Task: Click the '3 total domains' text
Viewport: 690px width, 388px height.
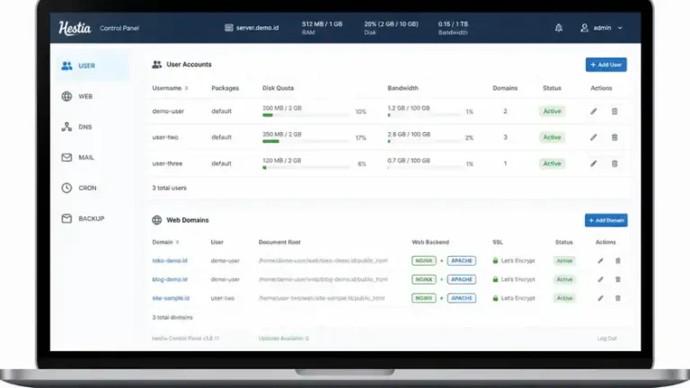Action: point(172,317)
